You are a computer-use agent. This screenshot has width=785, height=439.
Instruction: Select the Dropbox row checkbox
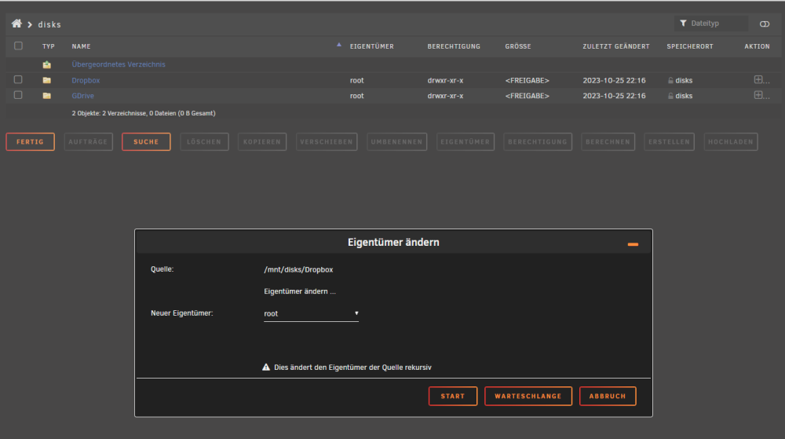[18, 79]
